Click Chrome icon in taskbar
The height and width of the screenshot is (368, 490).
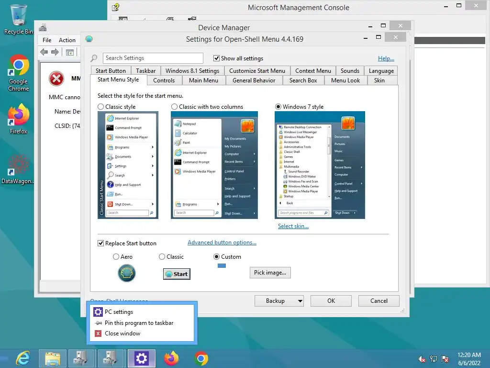[x=201, y=358]
